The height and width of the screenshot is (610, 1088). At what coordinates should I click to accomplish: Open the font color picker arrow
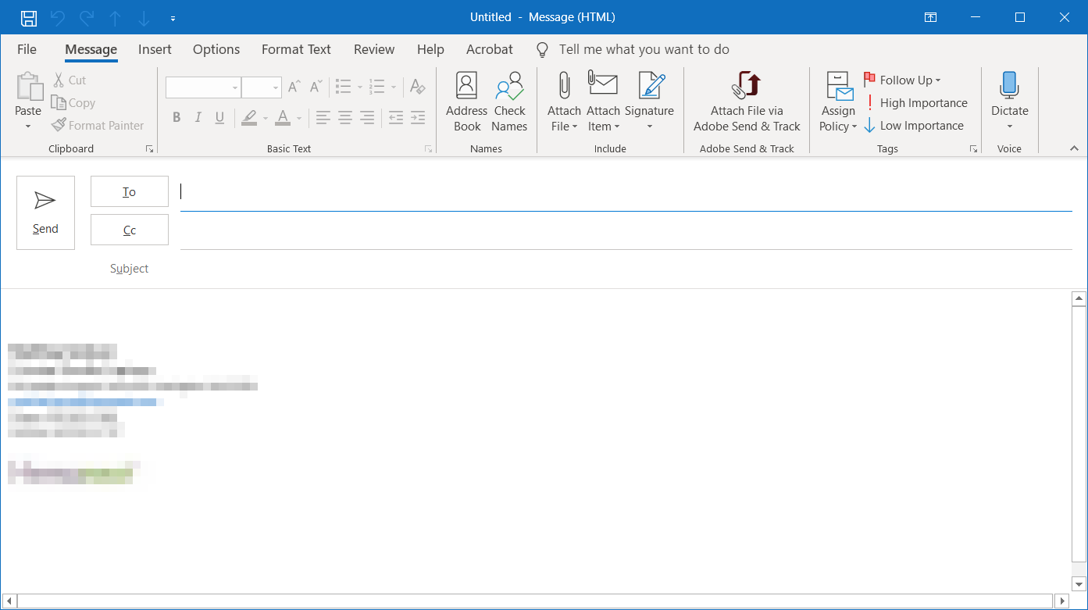(x=298, y=118)
